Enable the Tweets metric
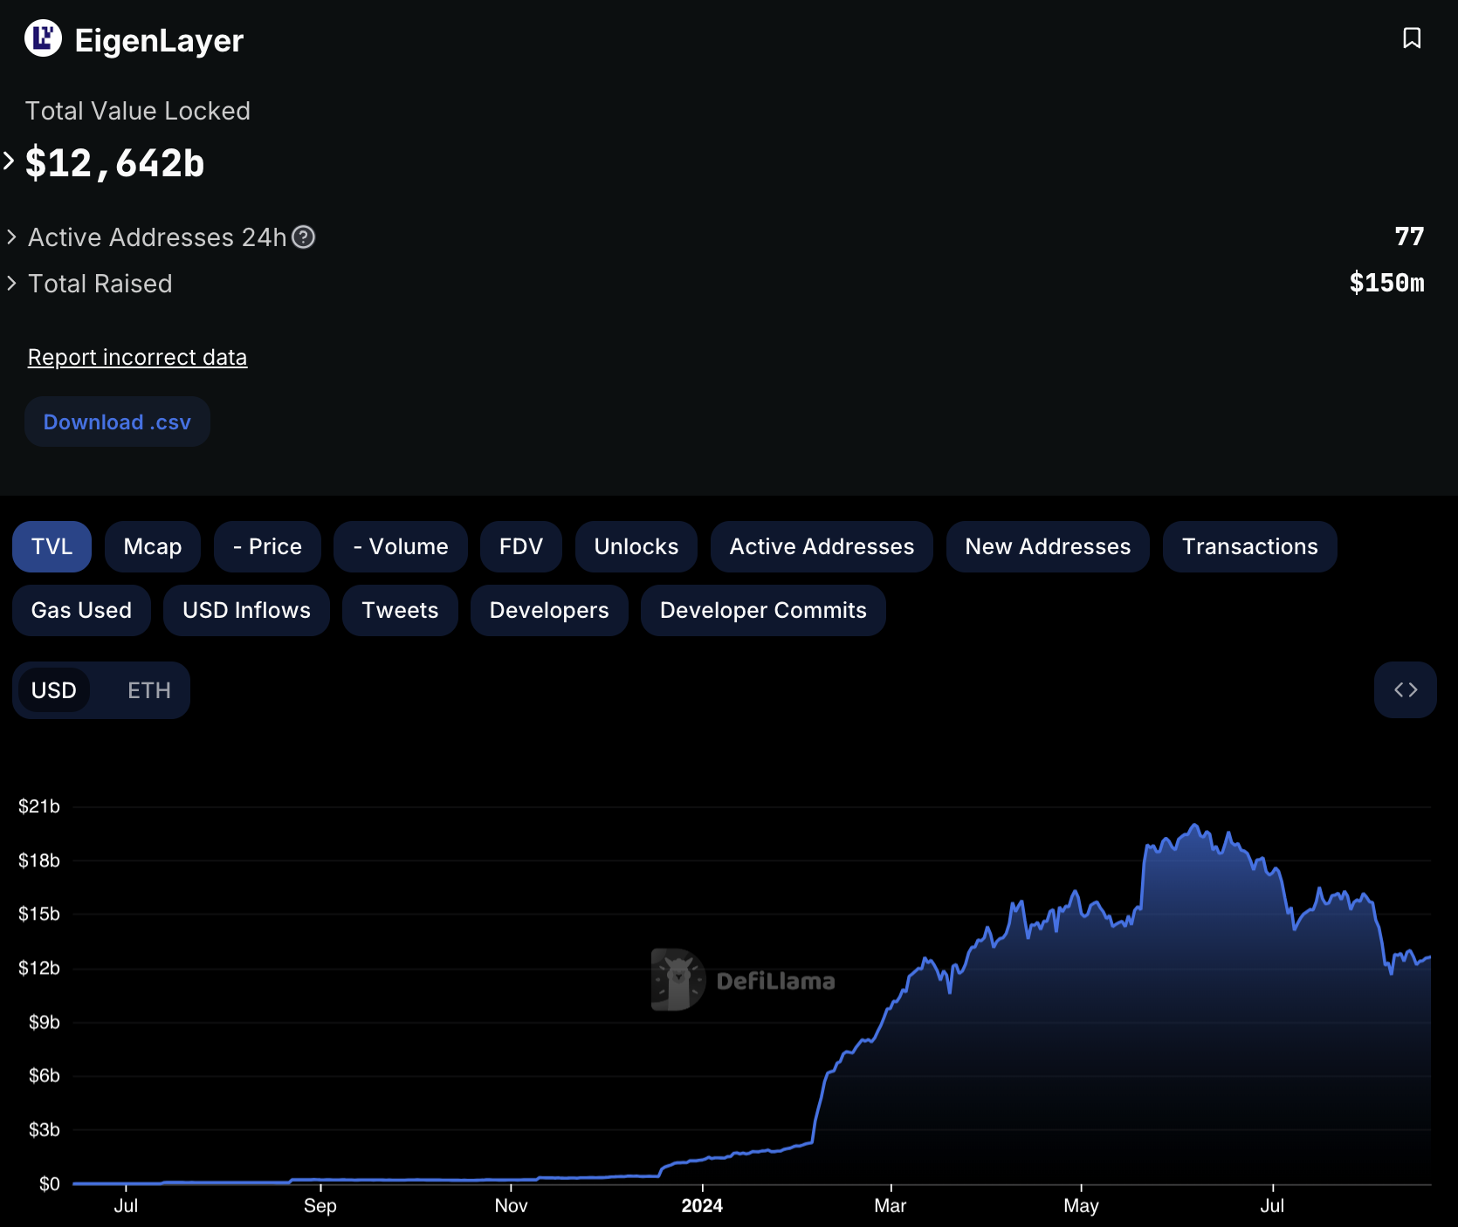This screenshot has width=1458, height=1227. (400, 611)
